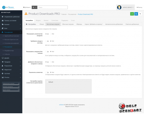Viewport: 144px width, 118px height.
Task: Expand the Маркетинг sidebar menu
Action: pyautogui.click(x=11, y=70)
